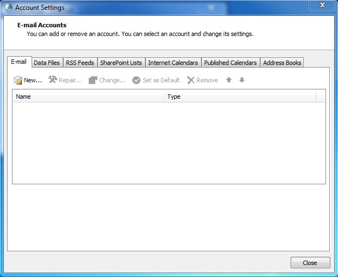Image resolution: width=338 pixels, height=277 pixels.
Task: Select the Published Calendars tab
Action: coord(230,63)
